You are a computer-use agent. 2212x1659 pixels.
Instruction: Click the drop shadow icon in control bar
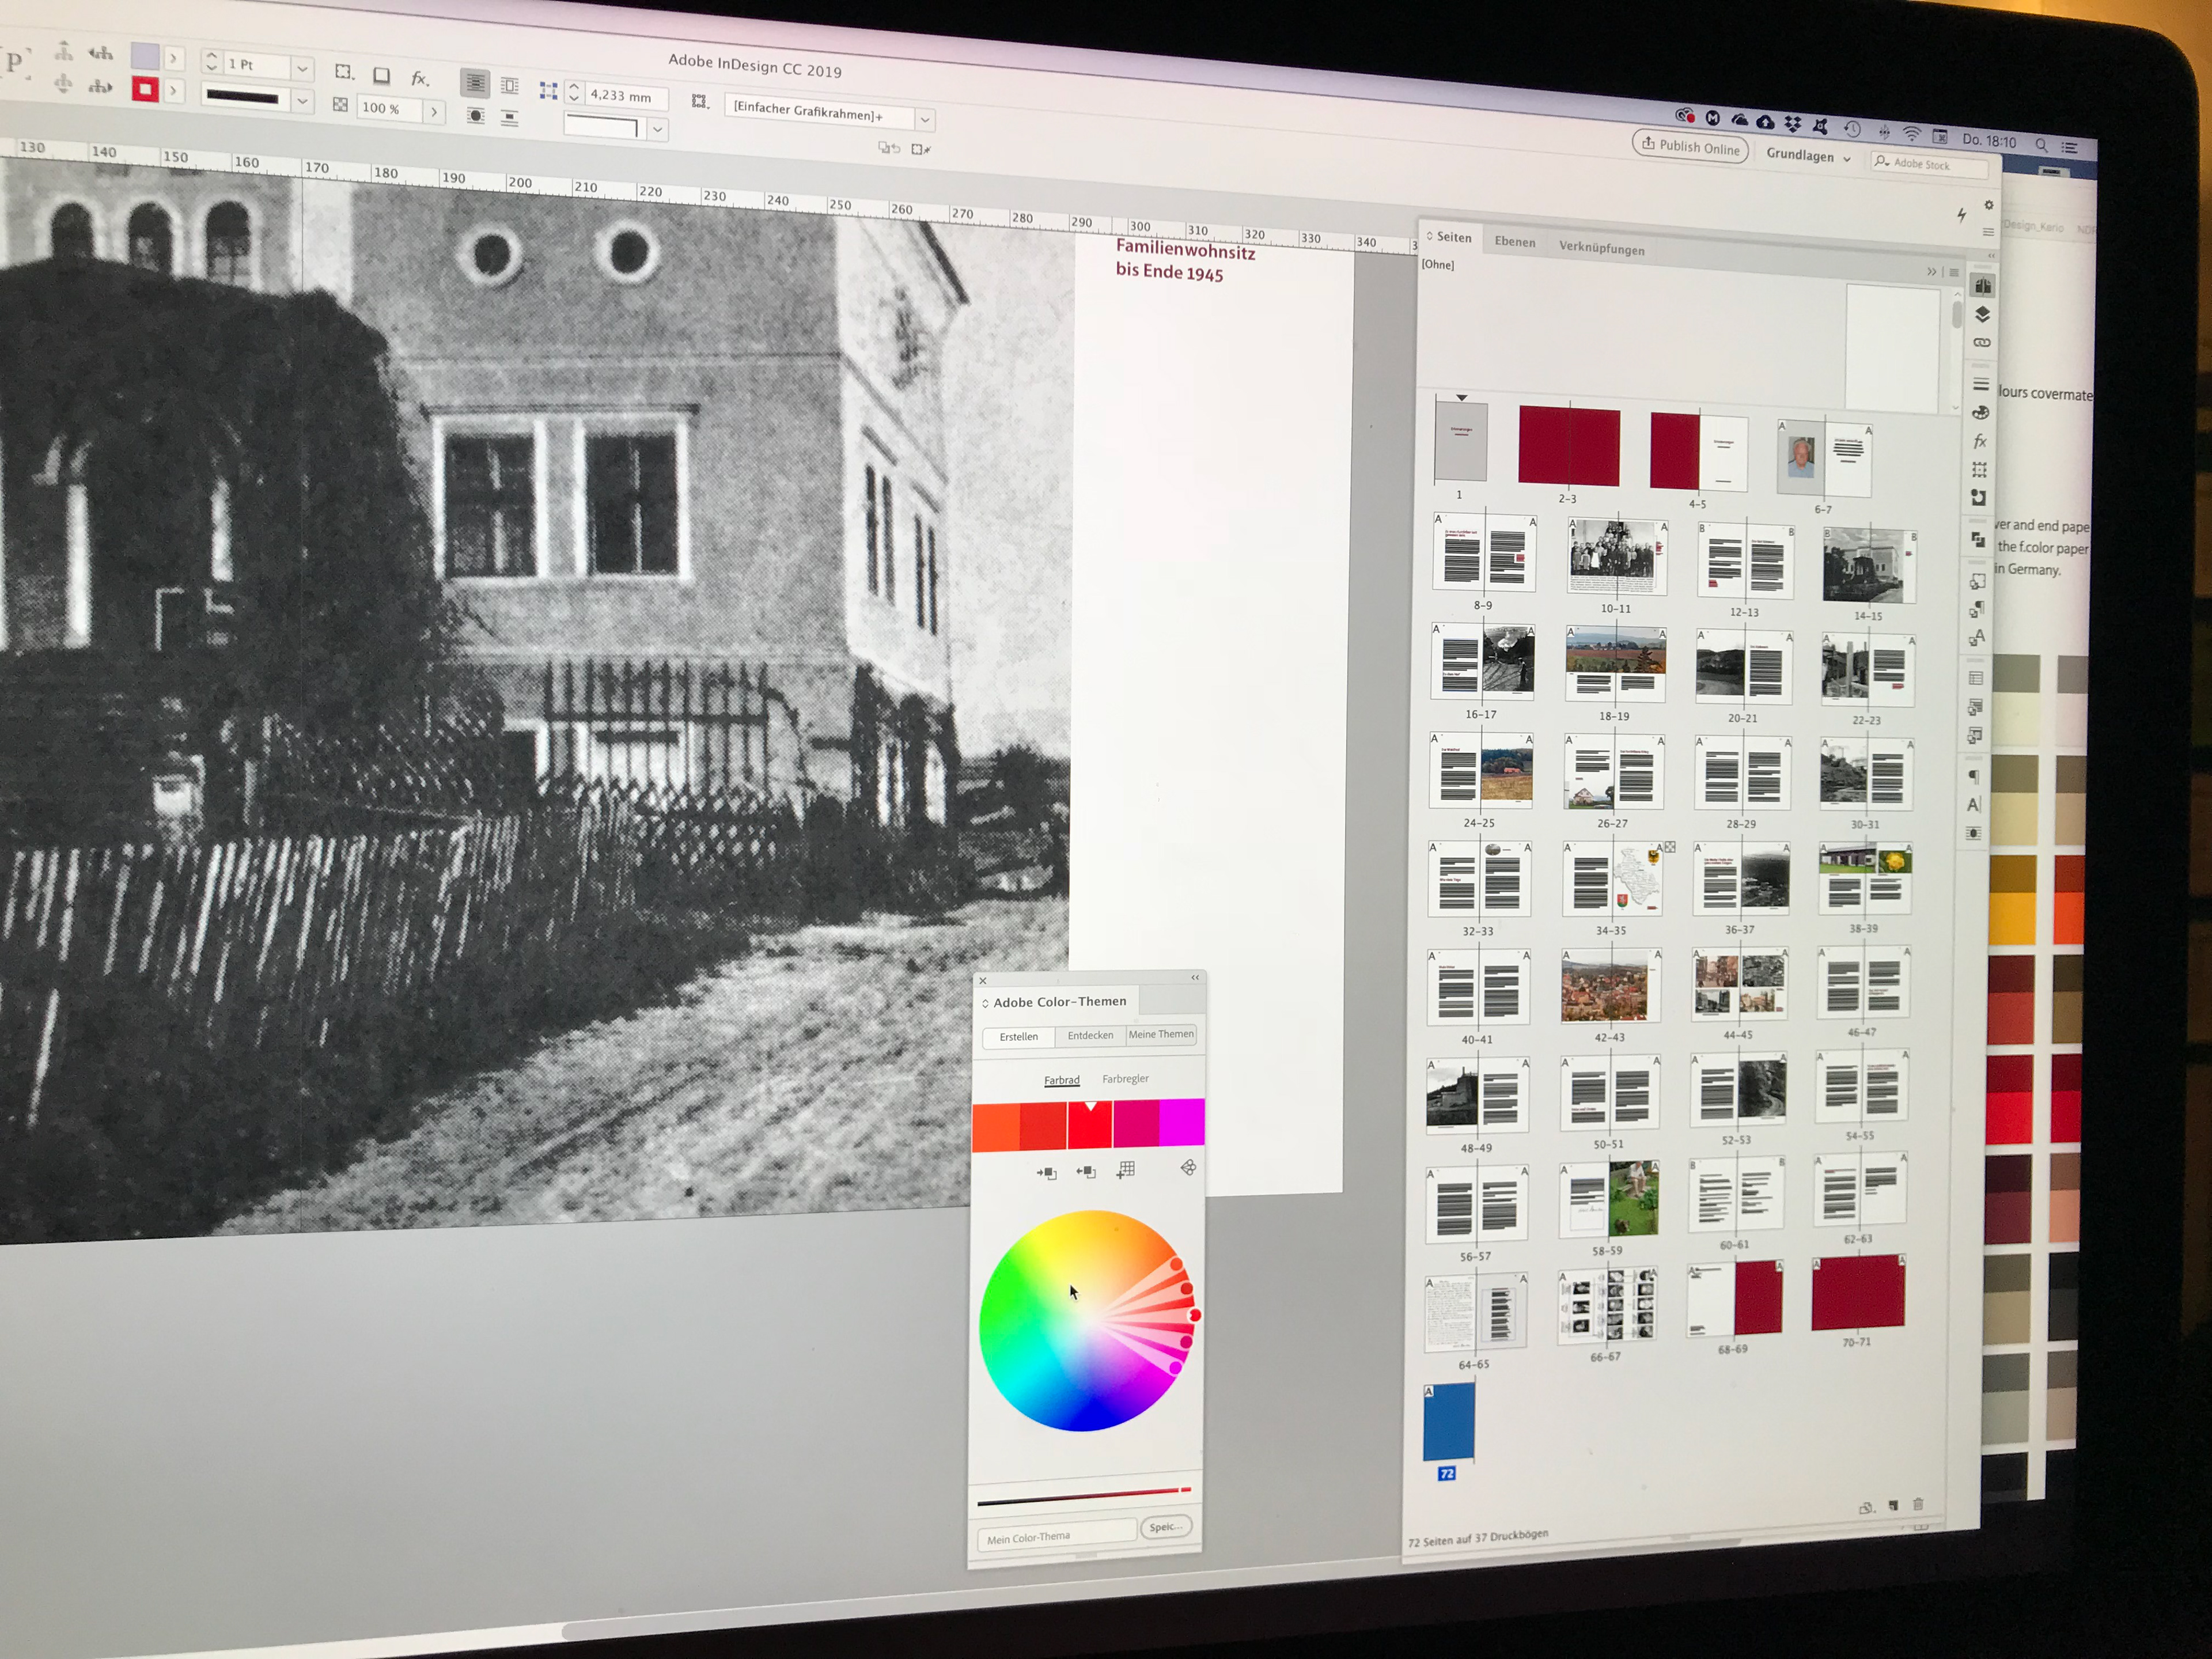pos(381,76)
